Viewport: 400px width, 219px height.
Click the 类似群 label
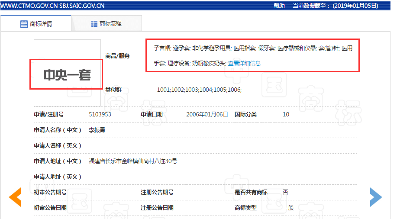click(x=113, y=90)
